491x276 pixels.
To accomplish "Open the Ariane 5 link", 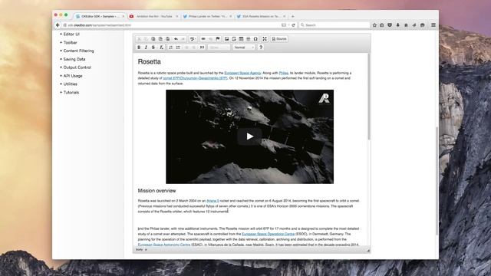I will (213, 201).
